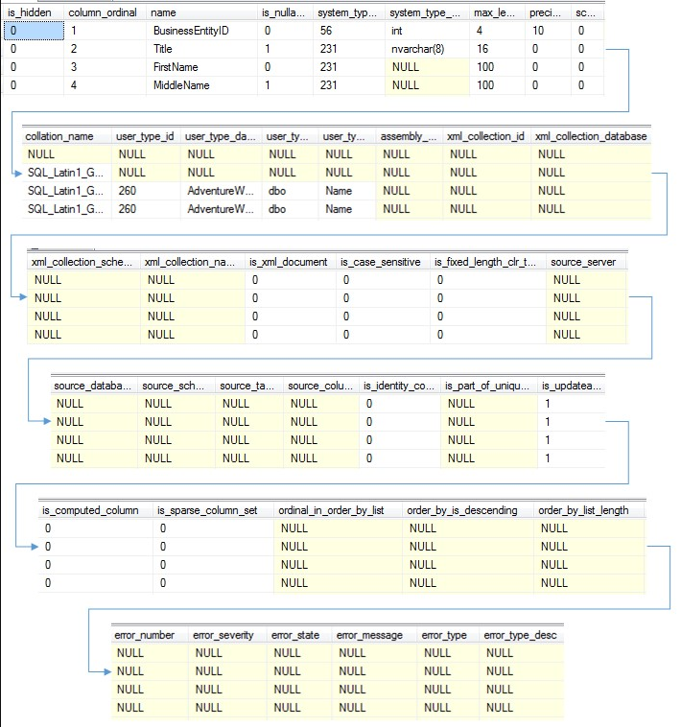
Task: Select the FirstName cell
Action: point(201,67)
